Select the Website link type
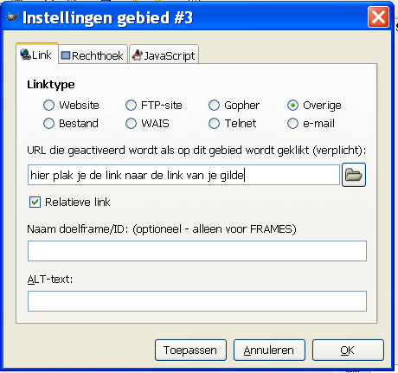Screen dimensions: 398x373 [x=48, y=106]
